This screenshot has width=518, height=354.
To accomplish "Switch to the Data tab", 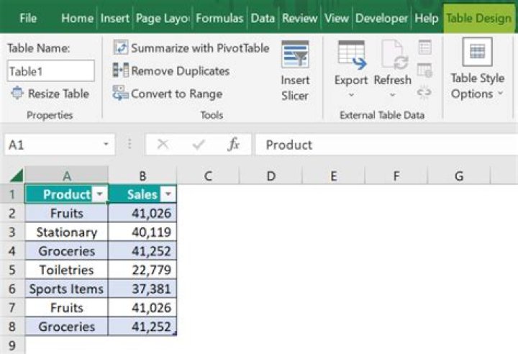I will (x=263, y=18).
